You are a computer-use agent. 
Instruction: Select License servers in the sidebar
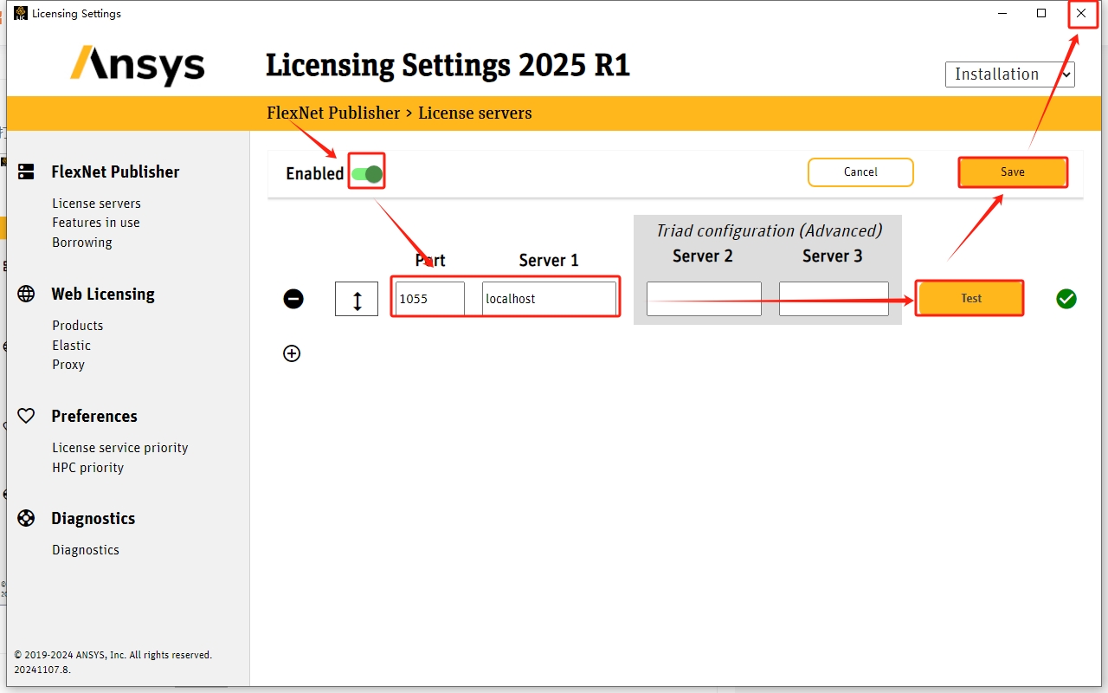click(96, 203)
